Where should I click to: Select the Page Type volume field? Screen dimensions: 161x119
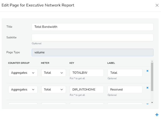click(x=93, y=52)
